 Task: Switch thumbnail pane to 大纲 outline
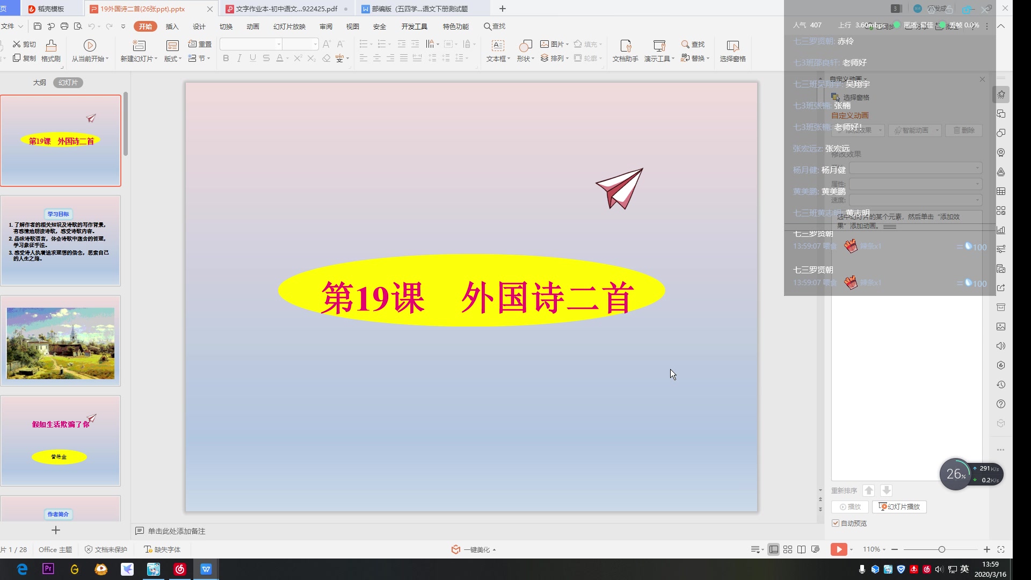(40, 82)
